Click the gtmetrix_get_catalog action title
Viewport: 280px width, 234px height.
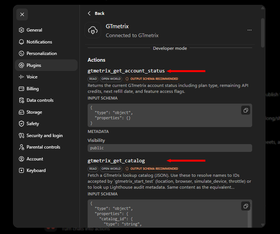[x=116, y=161]
